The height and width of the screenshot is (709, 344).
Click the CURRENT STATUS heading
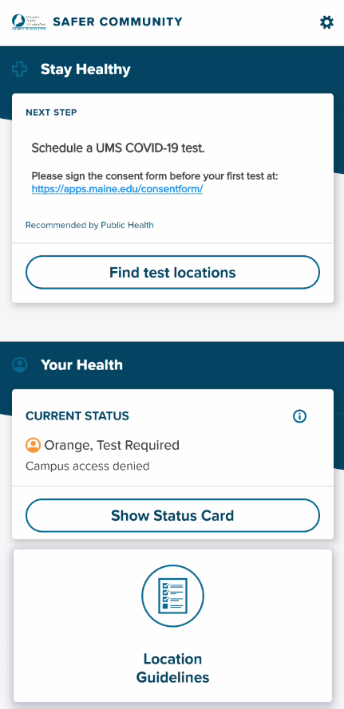click(x=77, y=416)
